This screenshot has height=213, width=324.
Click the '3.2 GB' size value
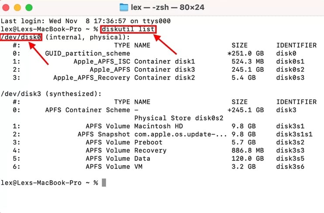[x=243, y=166]
